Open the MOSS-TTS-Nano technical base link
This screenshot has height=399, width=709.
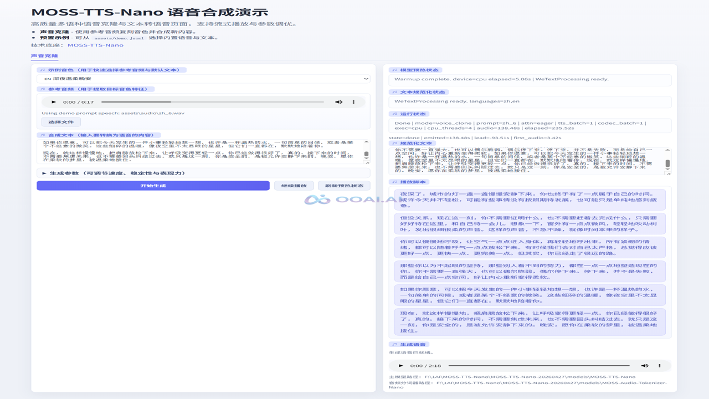point(95,45)
